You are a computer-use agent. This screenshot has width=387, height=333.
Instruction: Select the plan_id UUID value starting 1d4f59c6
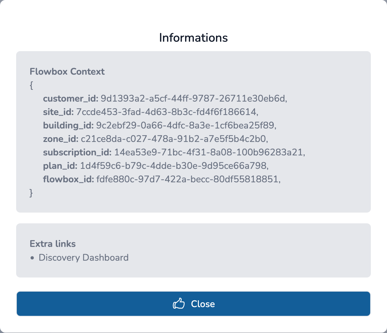[x=174, y=166]
